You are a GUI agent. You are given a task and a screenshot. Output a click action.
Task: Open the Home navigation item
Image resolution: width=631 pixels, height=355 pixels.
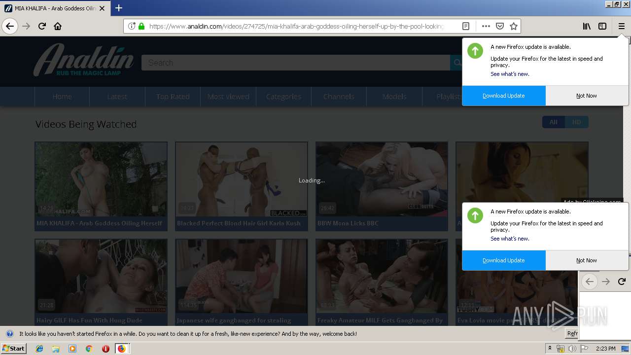62,97
